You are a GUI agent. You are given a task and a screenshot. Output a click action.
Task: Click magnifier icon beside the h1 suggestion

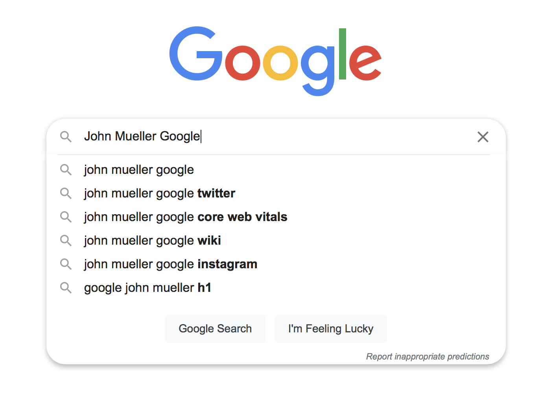[x=66, y=288]
